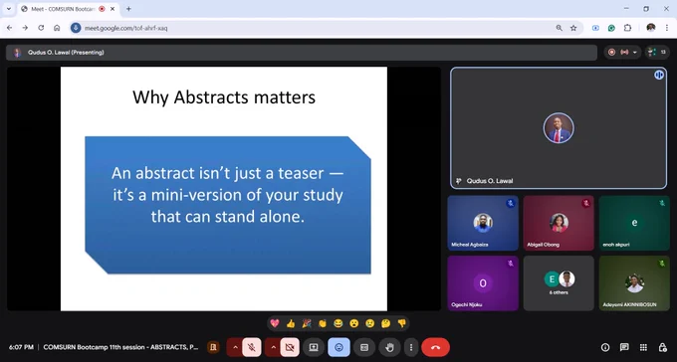
Task: Click the meeting title COMSURN Bootcamp 11th session
Action: 120,347
